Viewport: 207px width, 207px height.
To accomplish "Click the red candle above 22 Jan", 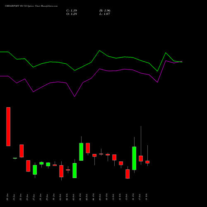I will tap(22, 151).
